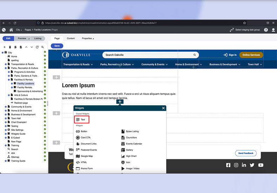Viewport: 277px width, 193px height.
Task: Open the user profile icon
Action: point(273,30)
